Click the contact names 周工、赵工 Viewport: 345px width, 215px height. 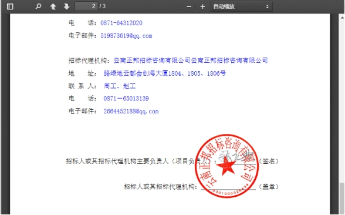tap(120, 86)
